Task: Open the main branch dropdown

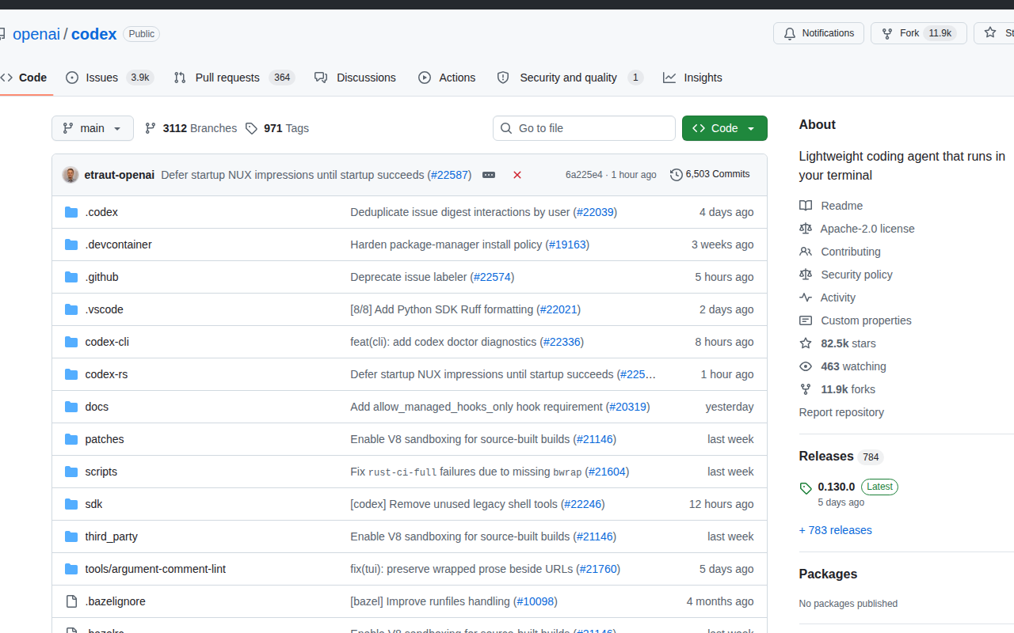Action: (93, 128)
